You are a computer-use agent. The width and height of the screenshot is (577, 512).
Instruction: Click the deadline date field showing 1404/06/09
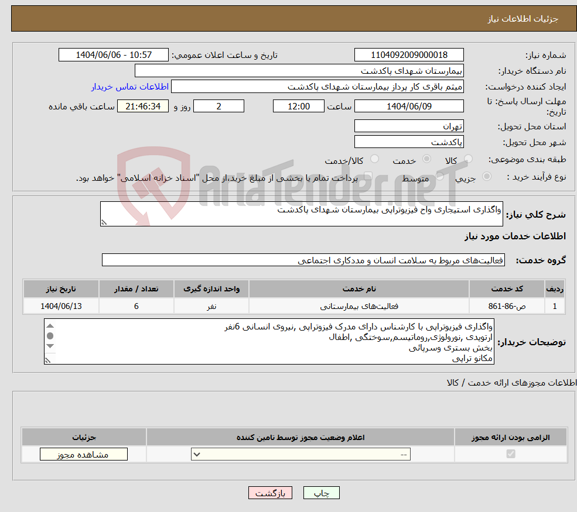[x=409, y=106]
